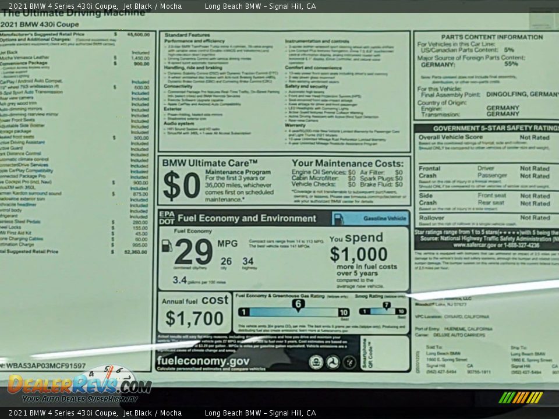Click the greenhouse gas rating marker 6
This screenshot has width=559, height=419.
(298, 304)
